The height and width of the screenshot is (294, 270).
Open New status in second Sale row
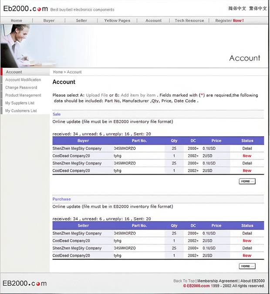(247, 156)
